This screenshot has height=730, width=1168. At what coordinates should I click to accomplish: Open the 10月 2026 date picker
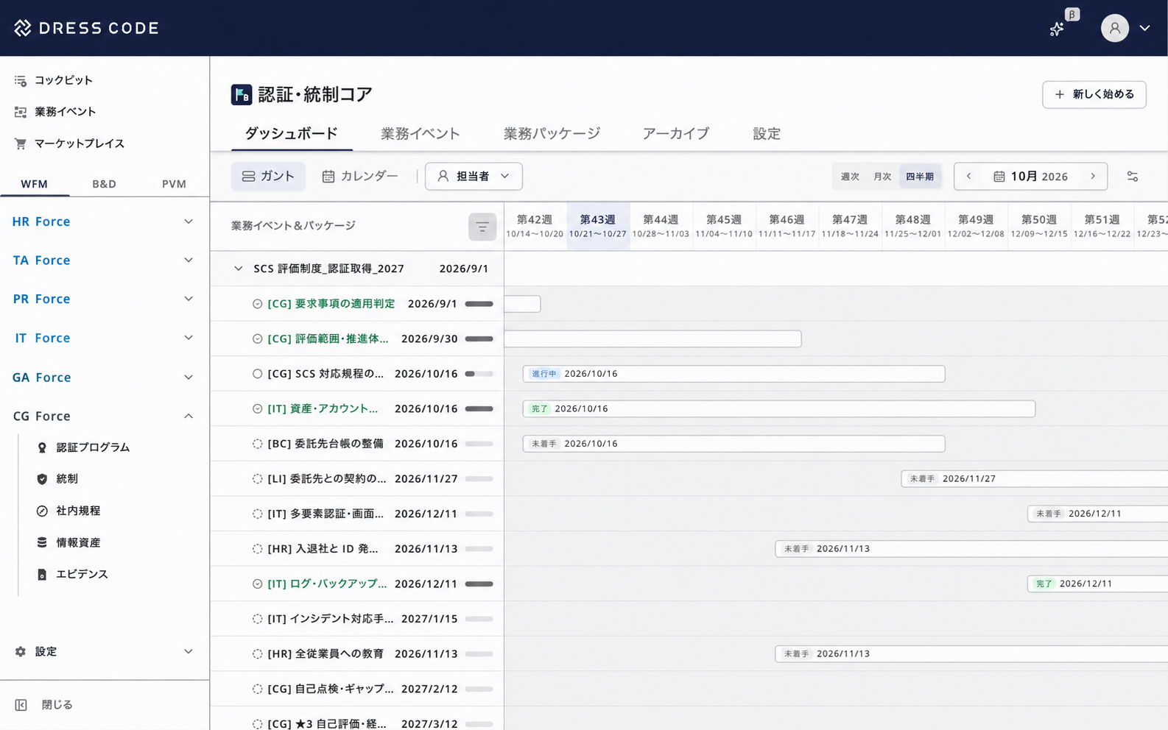tap(1031, 177)
